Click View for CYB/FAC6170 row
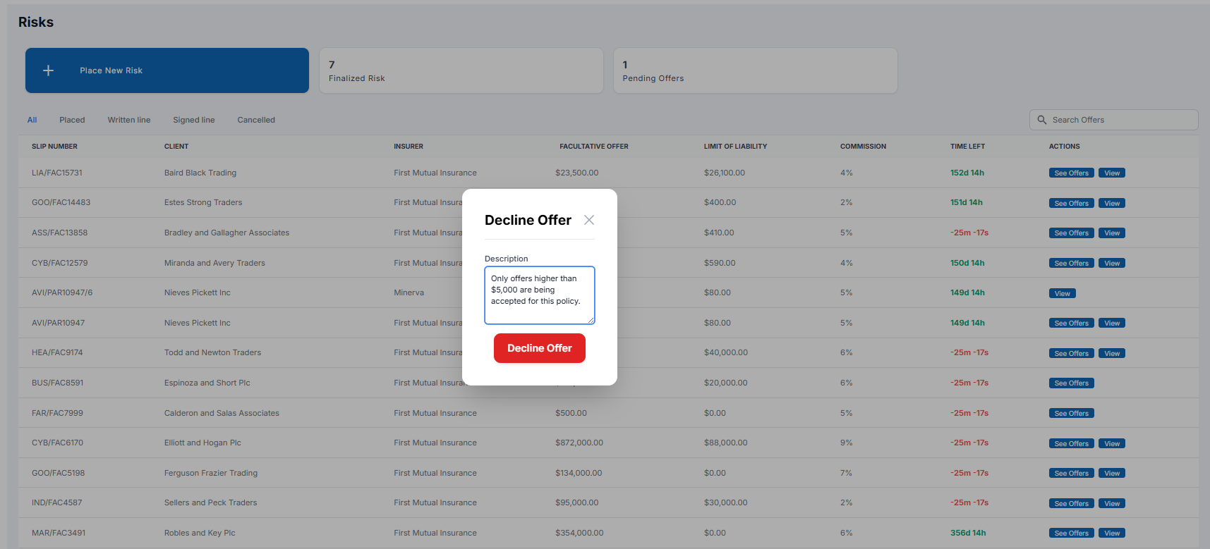The width and height of the screenshot is (1210, 549). (1112, 443)
